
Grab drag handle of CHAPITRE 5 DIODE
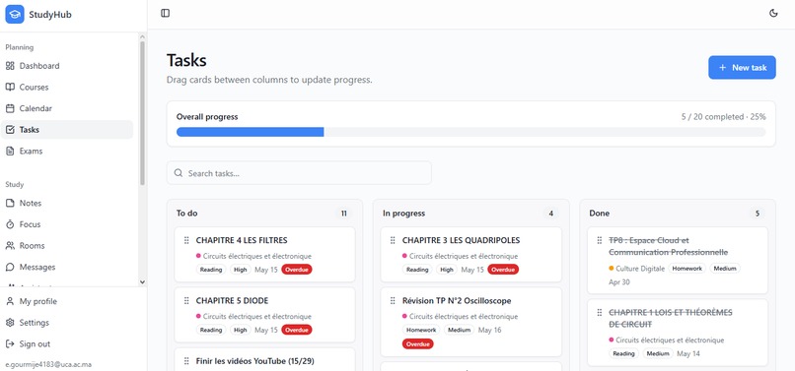pyautogui.click(x=186, y=301)
